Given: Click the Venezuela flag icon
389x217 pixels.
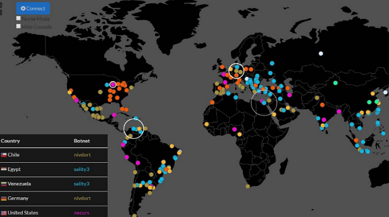Looking at the screenshot, I should [x=4, y=184].
